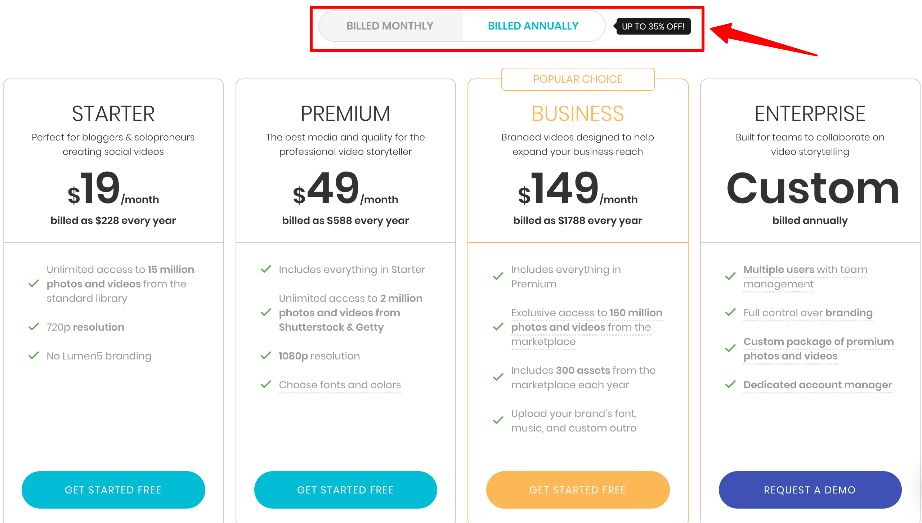The height and width of the screenshot is (523, 922).
Task: Click Get Started Free under Starter plan
Action: click(x=113, y=490)
